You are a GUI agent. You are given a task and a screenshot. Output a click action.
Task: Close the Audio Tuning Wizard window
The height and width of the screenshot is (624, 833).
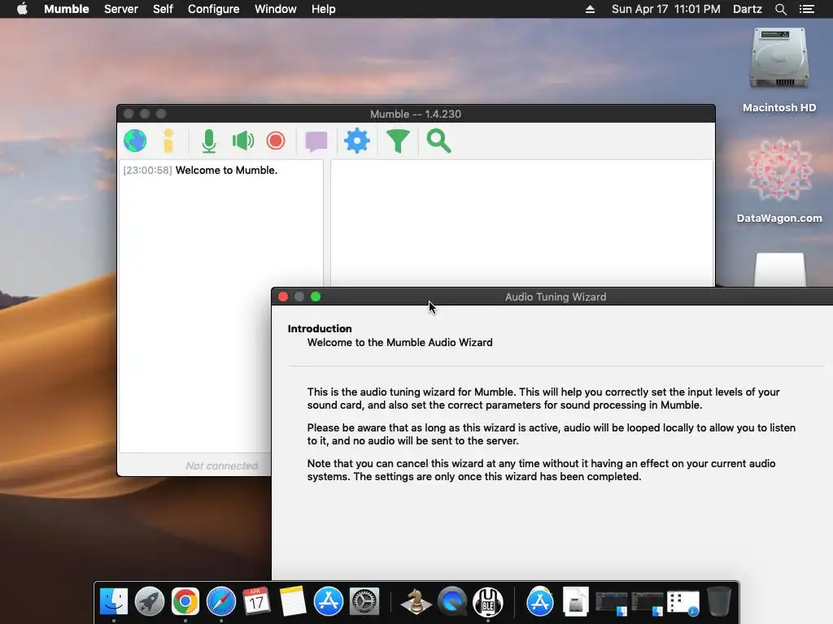[x=283, y=297]
